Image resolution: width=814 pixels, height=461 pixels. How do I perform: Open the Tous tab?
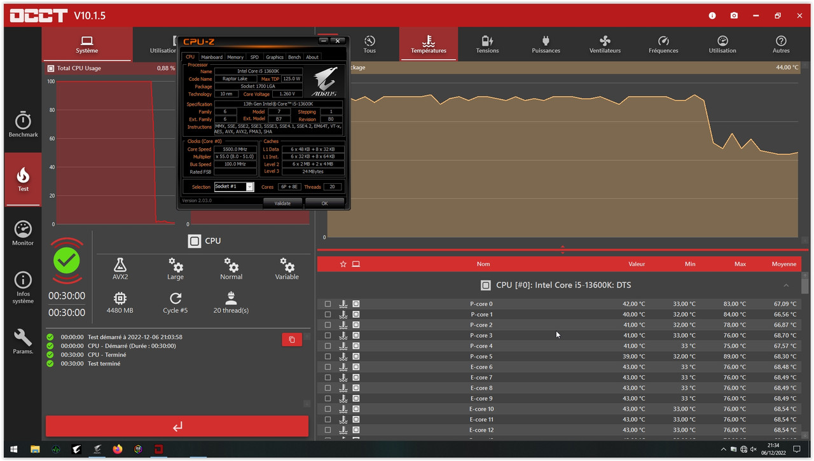(x=369, y=44)
